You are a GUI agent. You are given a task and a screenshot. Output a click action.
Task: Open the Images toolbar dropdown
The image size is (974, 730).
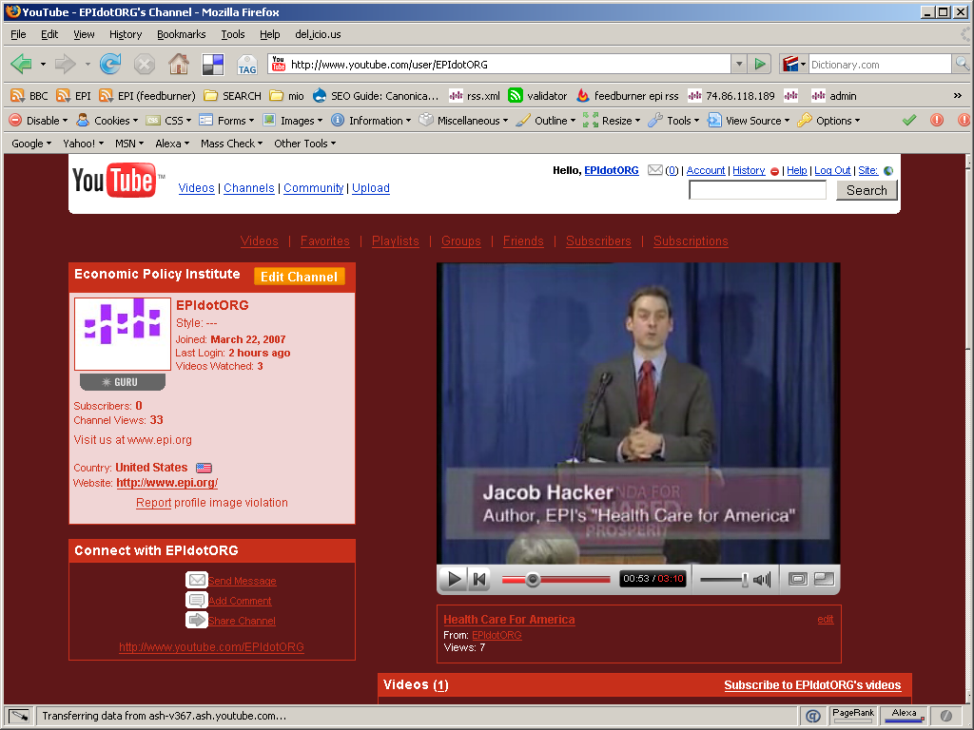293,121
